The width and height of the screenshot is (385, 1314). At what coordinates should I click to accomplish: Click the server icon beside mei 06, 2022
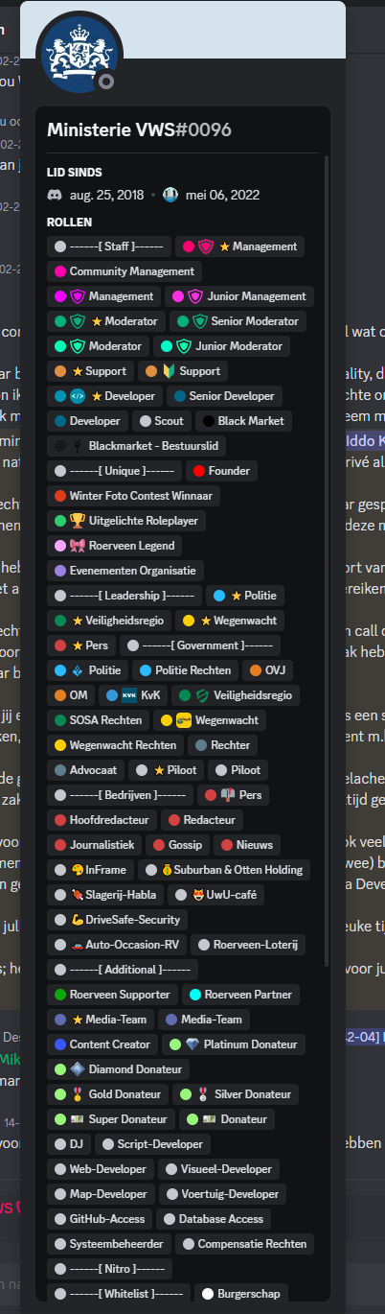[170, 195]
